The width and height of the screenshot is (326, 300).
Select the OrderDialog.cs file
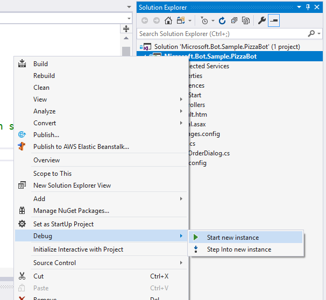pyautogui.click(x=209, y=153)
